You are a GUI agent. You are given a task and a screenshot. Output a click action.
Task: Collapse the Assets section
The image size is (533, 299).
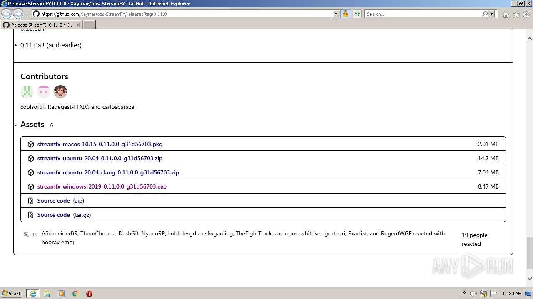click(x=32, y=125)
